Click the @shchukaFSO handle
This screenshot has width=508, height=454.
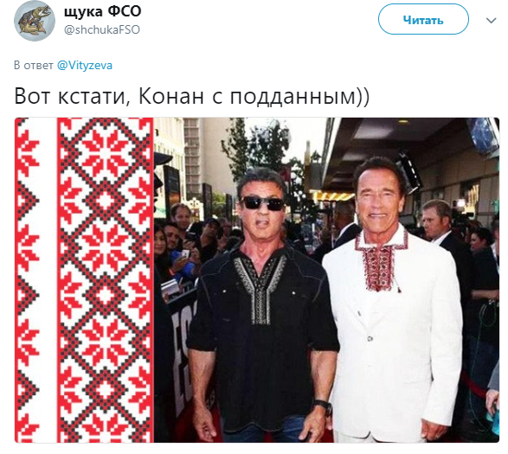click(102, 29)
